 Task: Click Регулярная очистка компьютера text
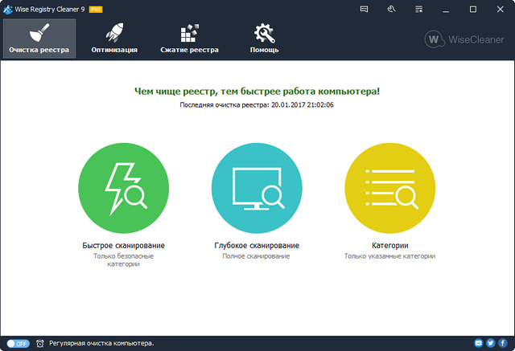coord(101,344)
